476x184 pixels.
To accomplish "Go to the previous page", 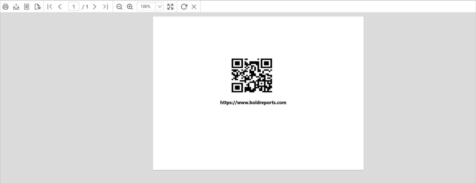I will pos(60,7).
